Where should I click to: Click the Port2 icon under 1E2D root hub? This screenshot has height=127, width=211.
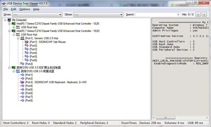23,64
